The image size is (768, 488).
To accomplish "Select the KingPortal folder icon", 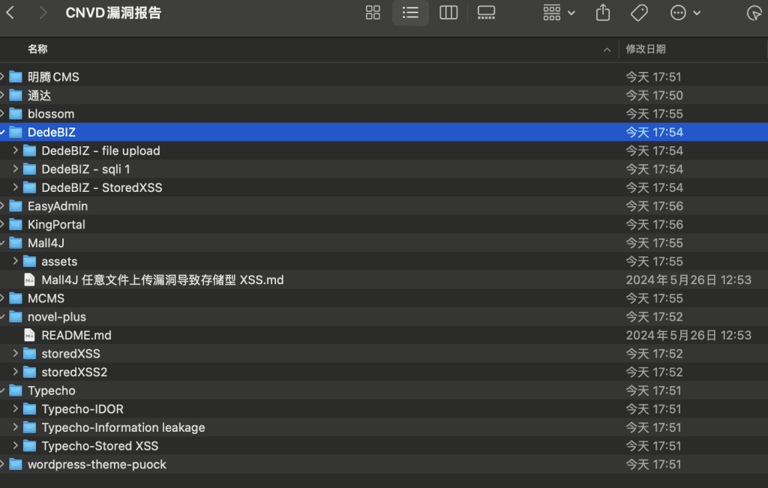I will pos(16,224).
